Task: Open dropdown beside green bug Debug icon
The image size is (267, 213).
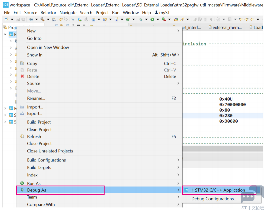Action: tap(146, 19)
